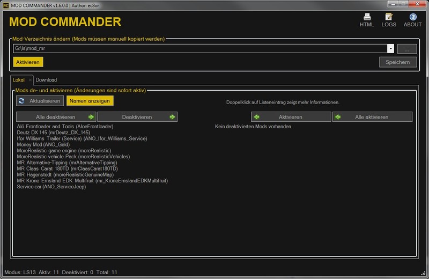Click Alle aktivieren with left arrow

pyautogui.click(x=372, y=117)
